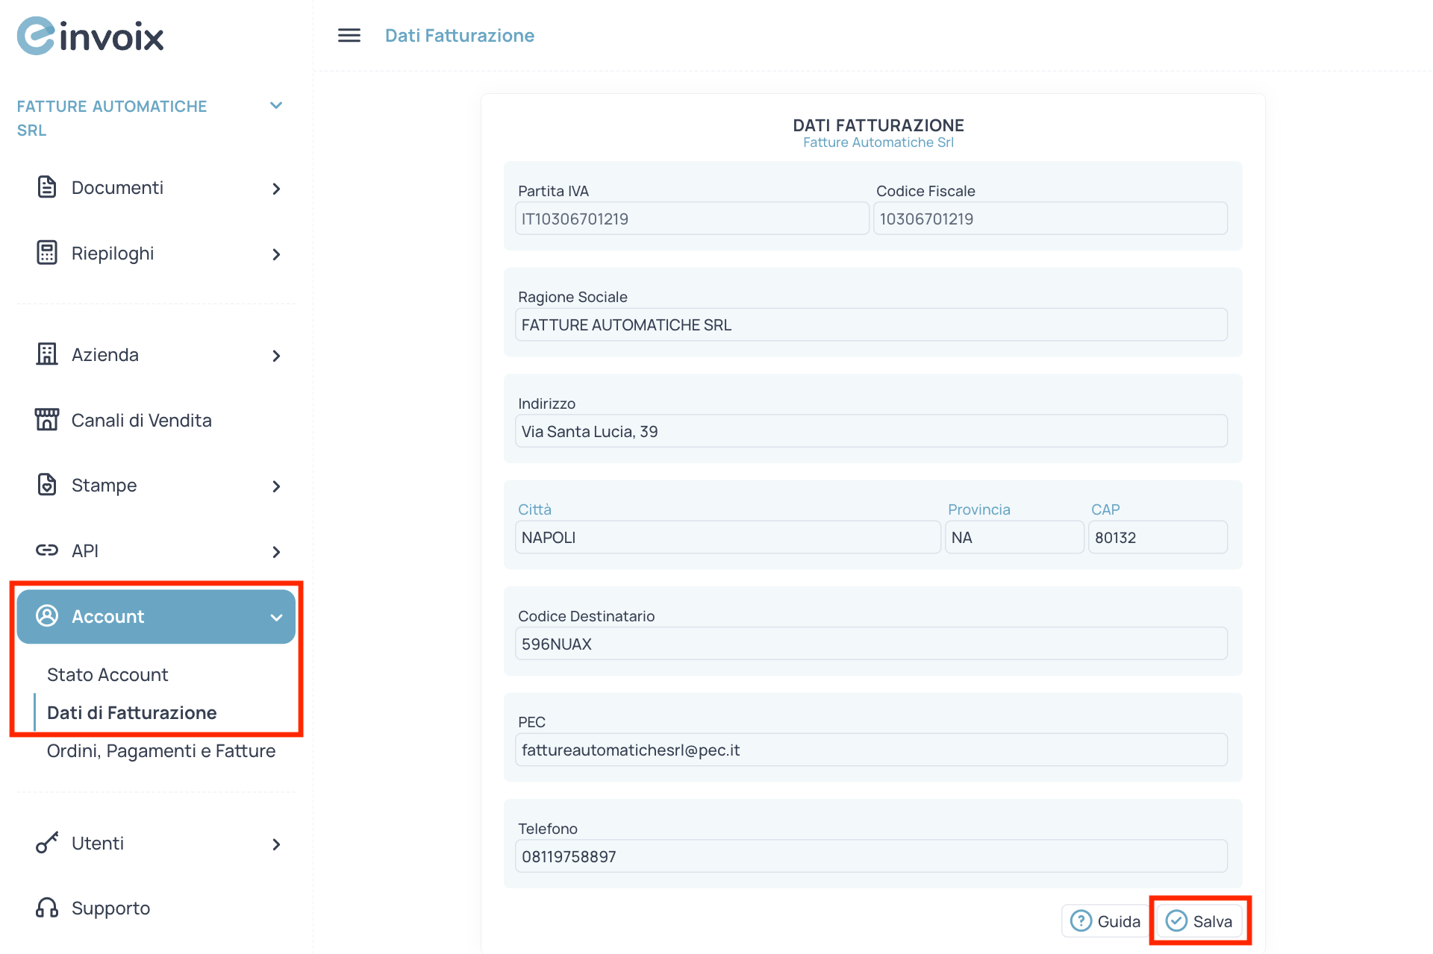
Task: Click the Azienda building icon
Action: click(x=47, y=354)
